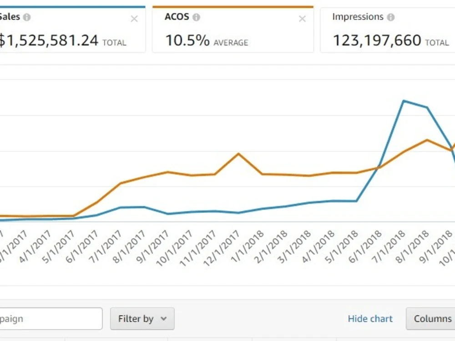
Task: Click inside the campaign search field
Action: pos(50,319)
